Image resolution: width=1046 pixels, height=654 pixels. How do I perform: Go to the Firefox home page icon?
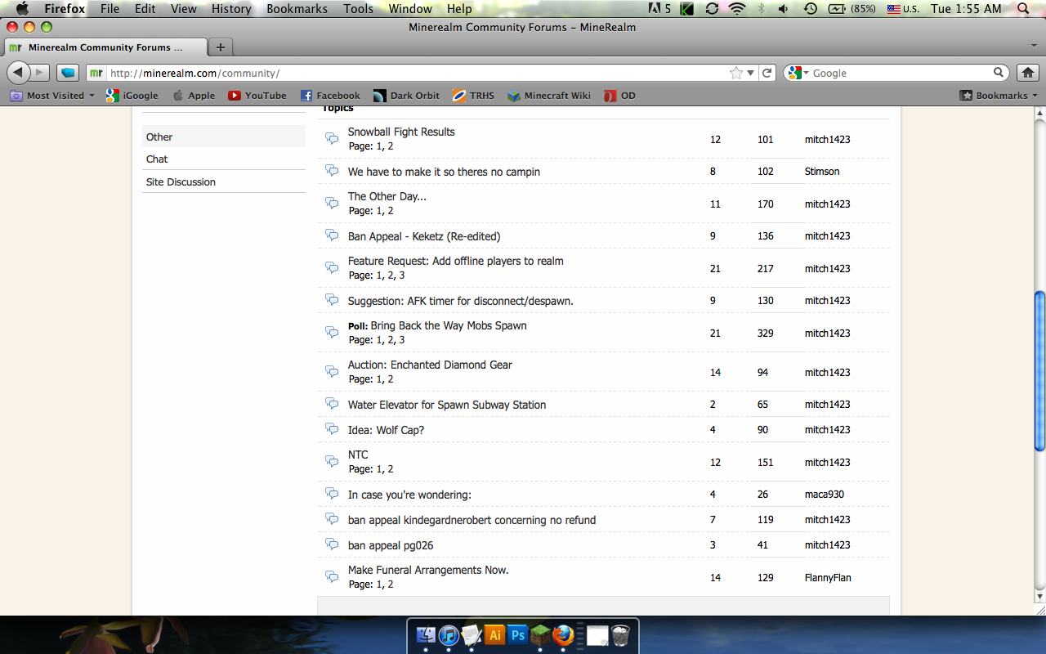(x=1027, y=73)
